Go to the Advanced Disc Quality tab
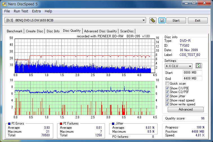 100,31
